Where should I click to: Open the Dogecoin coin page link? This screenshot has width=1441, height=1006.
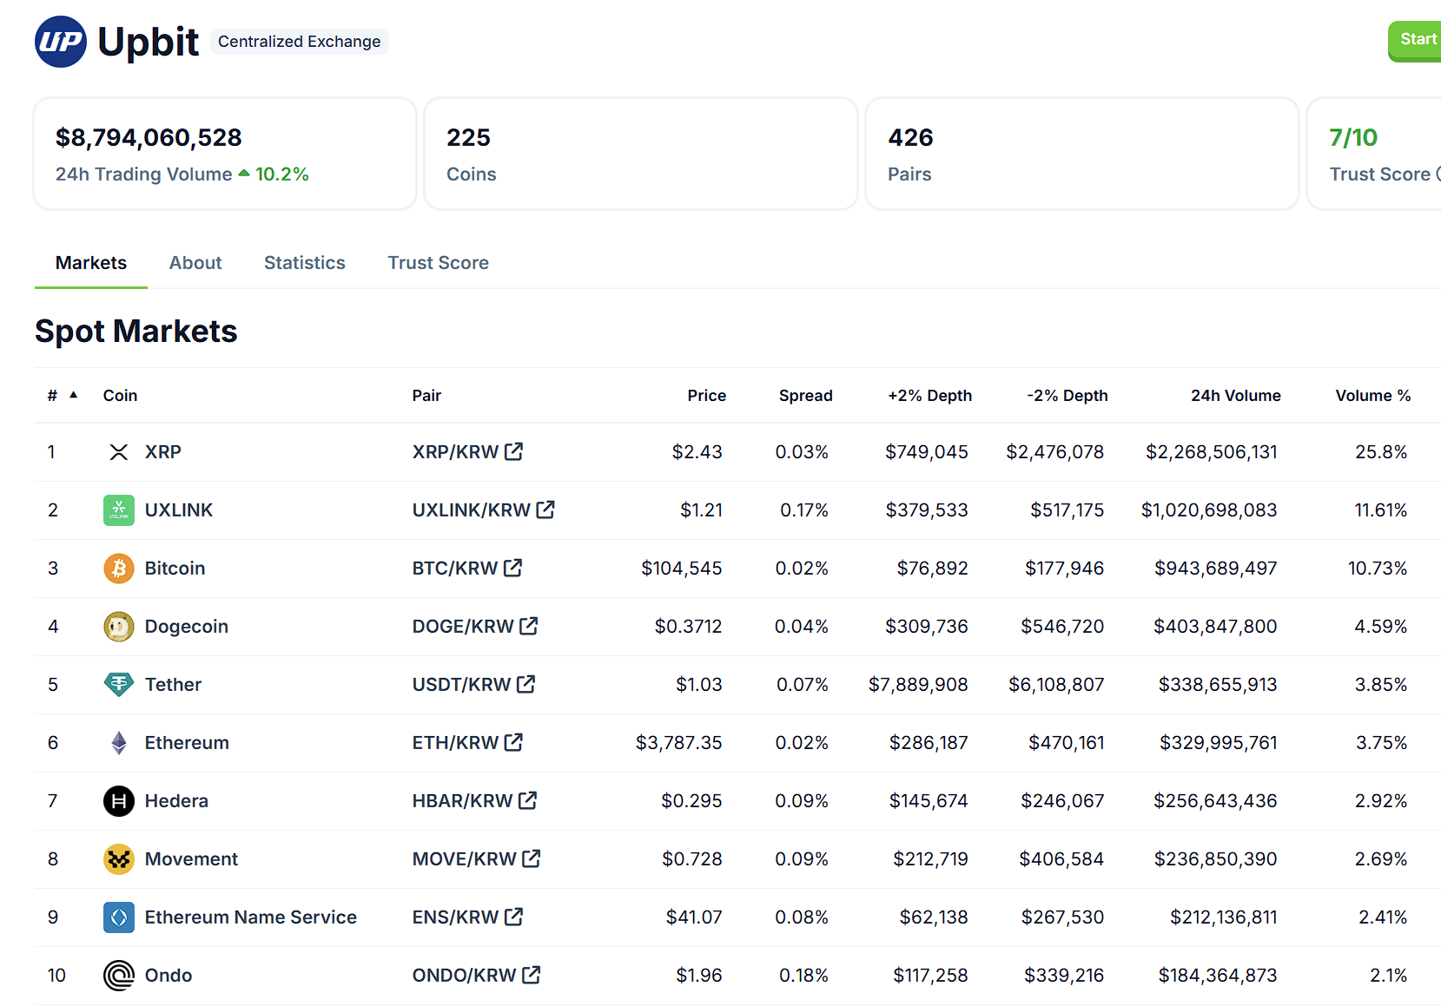coord(187,627)
